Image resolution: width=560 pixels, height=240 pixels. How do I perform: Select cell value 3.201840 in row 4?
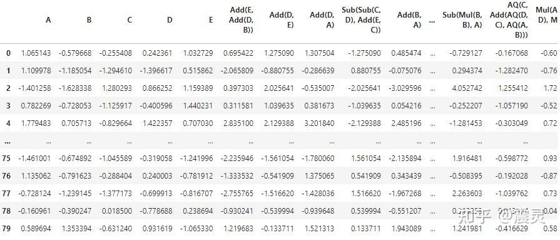coord(319,123)
